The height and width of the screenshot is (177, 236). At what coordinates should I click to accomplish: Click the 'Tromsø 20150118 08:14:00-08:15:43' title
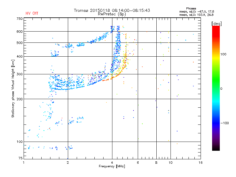[x=112, y=10]
